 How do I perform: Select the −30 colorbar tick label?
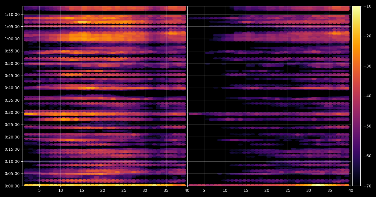pos(367,66)
